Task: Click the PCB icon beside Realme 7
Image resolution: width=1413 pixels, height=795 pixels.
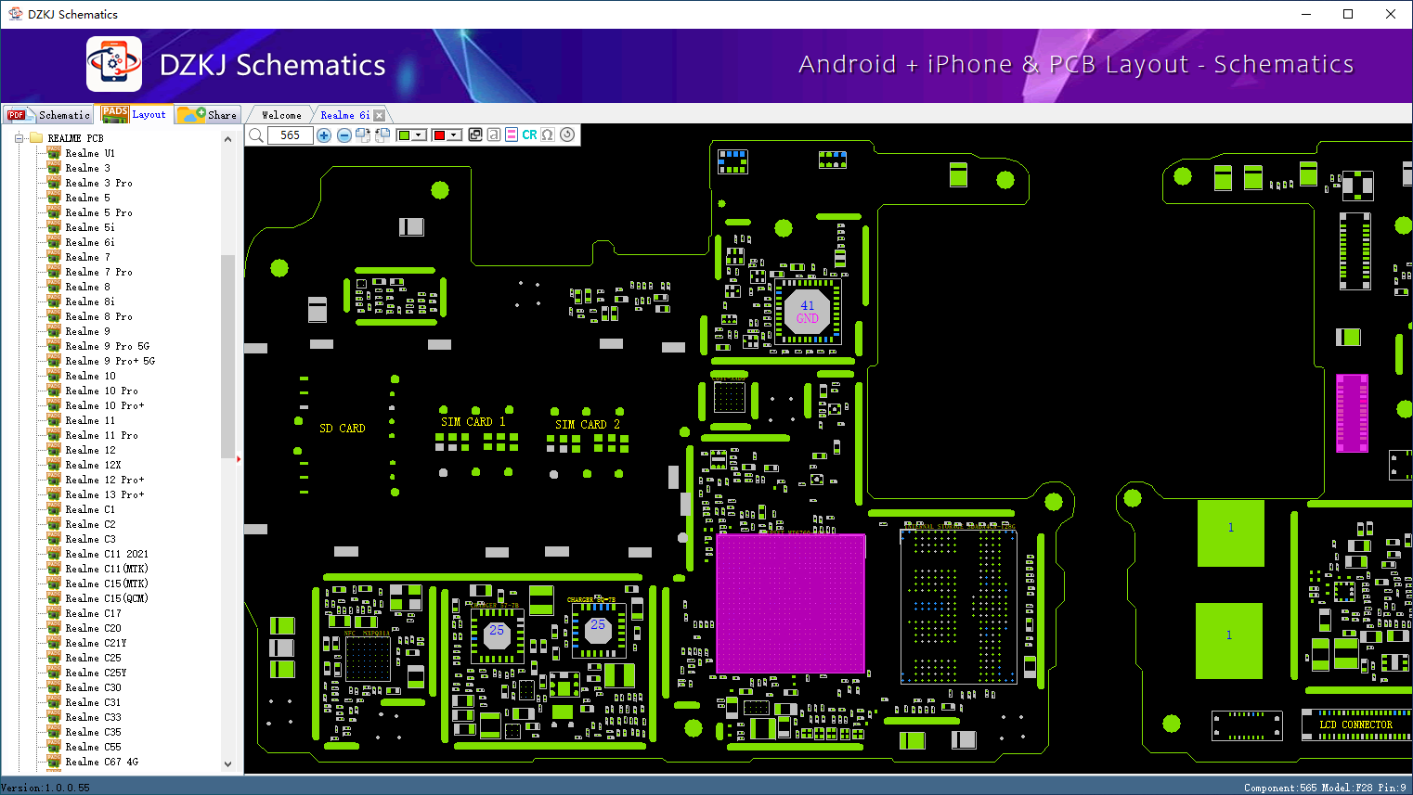Action: pos(54,257)
